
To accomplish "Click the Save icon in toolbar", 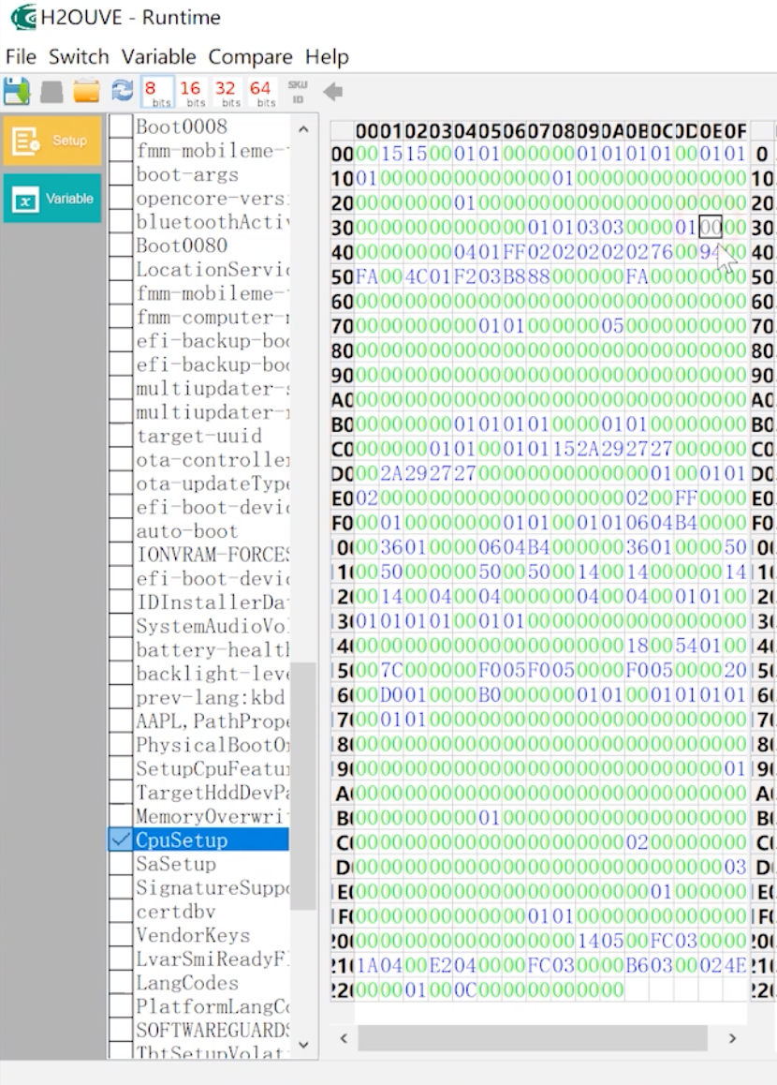I will [x=17, y=91].
